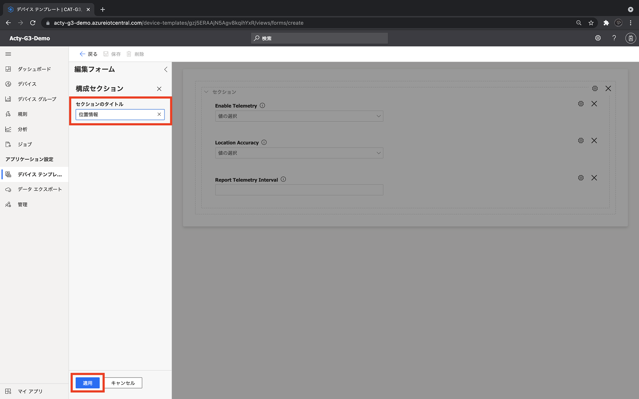Open Location Accuracy value dropdown
639x399 pixels.
(299, 153)
